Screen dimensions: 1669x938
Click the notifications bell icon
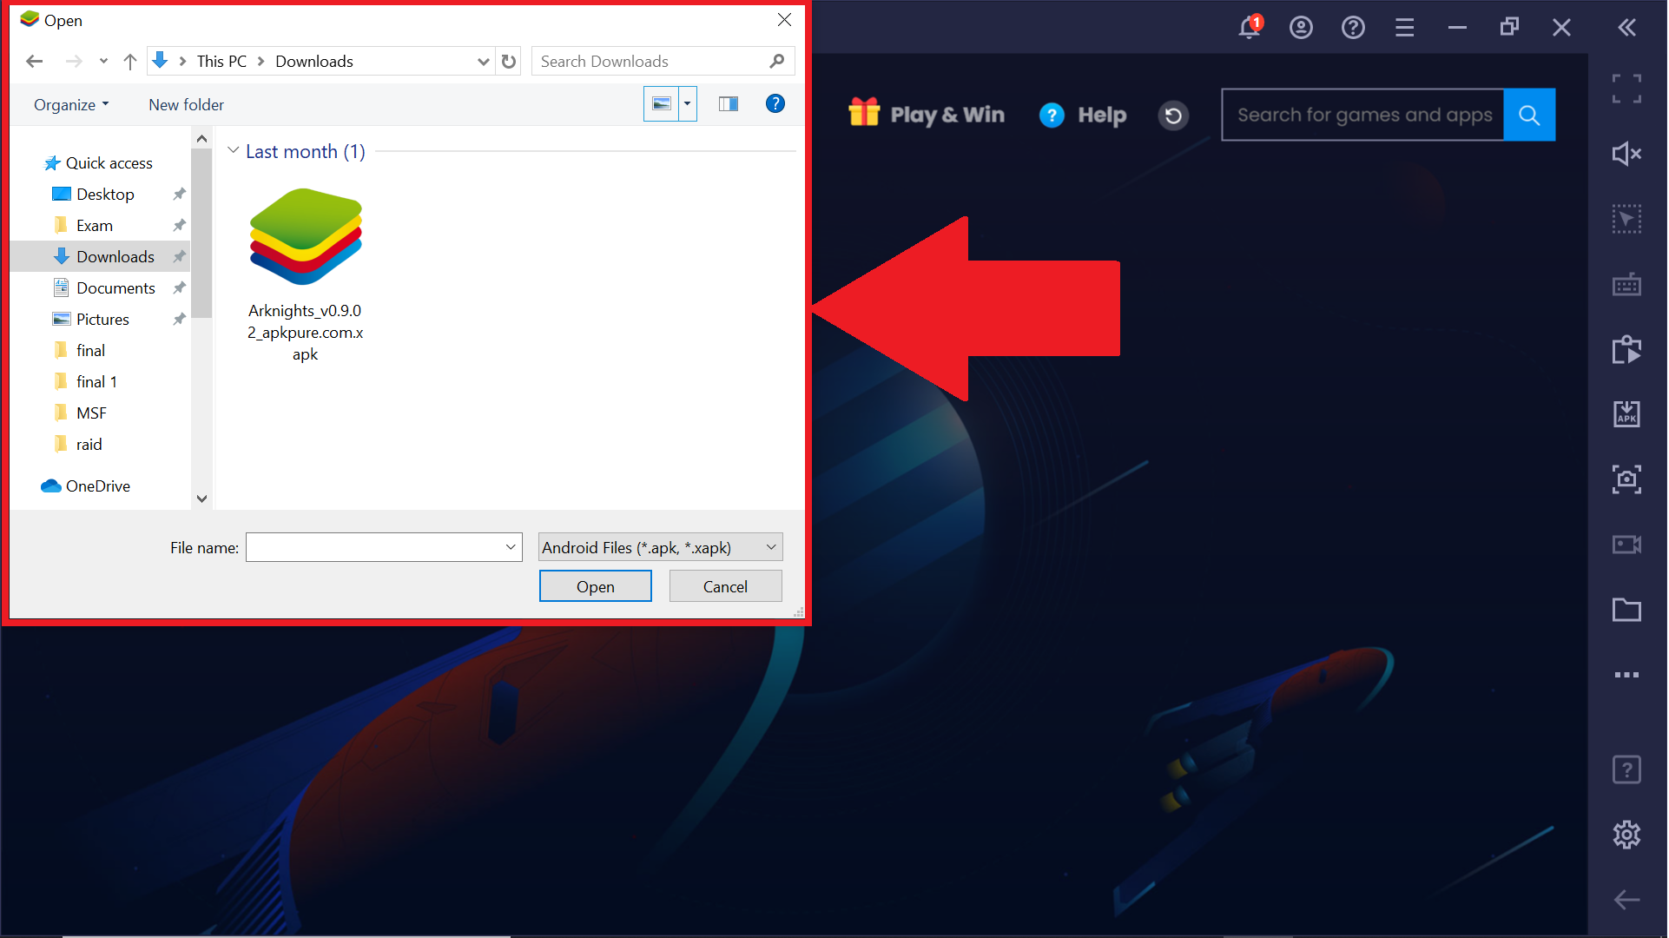1250,25
